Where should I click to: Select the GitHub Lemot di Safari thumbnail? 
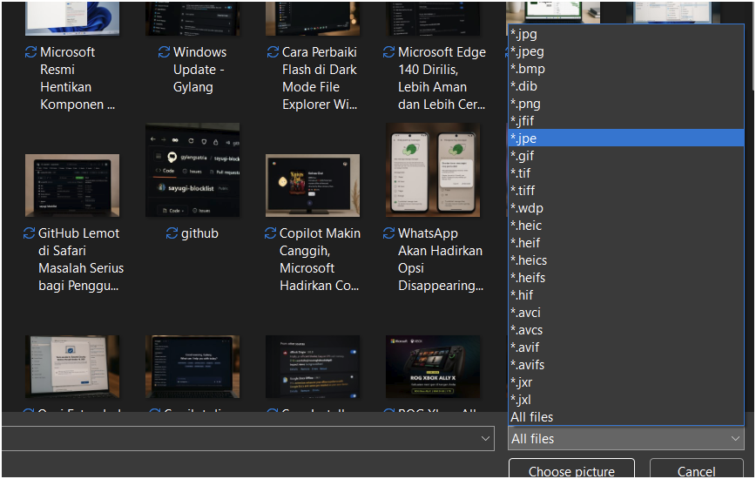72,185
